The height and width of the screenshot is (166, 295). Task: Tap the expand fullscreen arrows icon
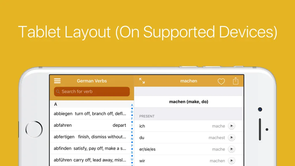(142, 81)
